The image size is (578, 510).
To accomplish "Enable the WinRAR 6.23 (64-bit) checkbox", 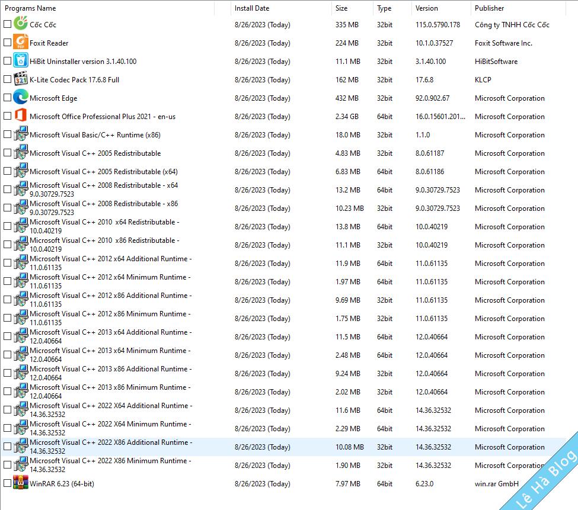I will (x=7, y=483).
